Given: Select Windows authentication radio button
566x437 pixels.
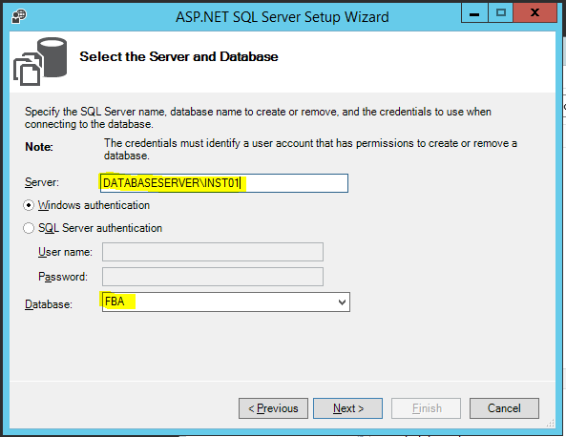Looking at the screenshot, I should point(29,205).
